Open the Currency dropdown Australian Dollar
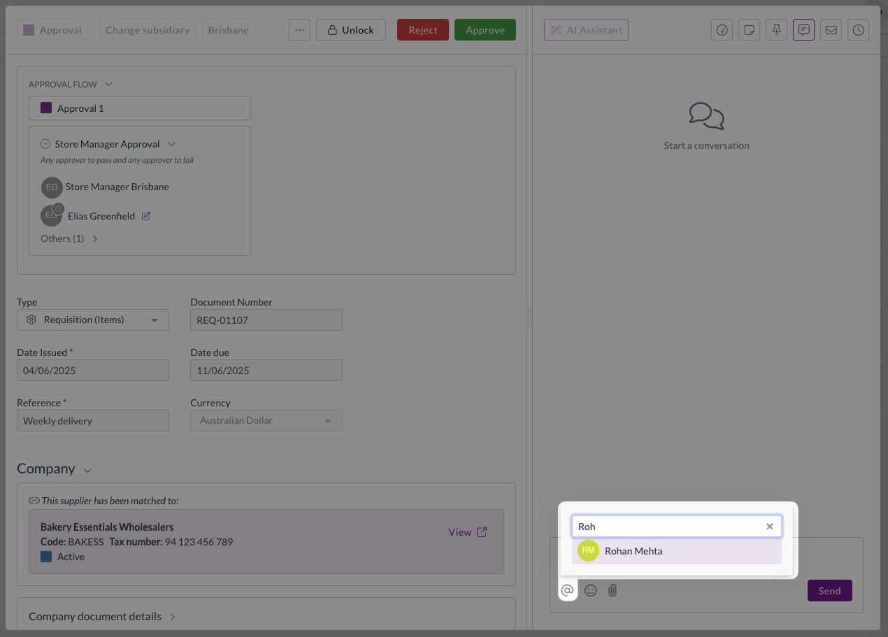The image size is (888, 637). pos(266,421)
